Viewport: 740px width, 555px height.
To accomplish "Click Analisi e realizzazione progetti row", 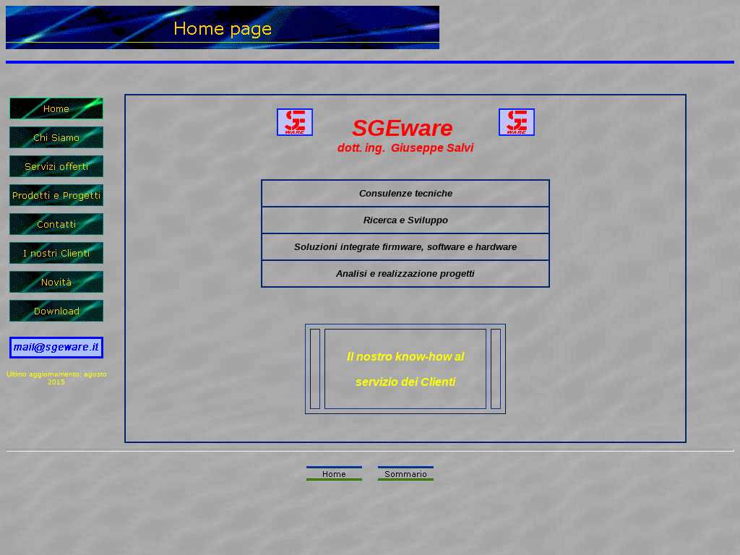I will [405, 274].
